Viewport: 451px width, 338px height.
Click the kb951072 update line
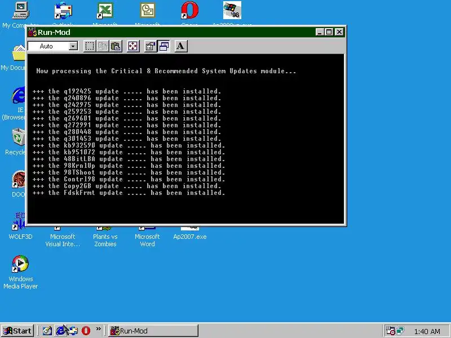tap(129, 152)
